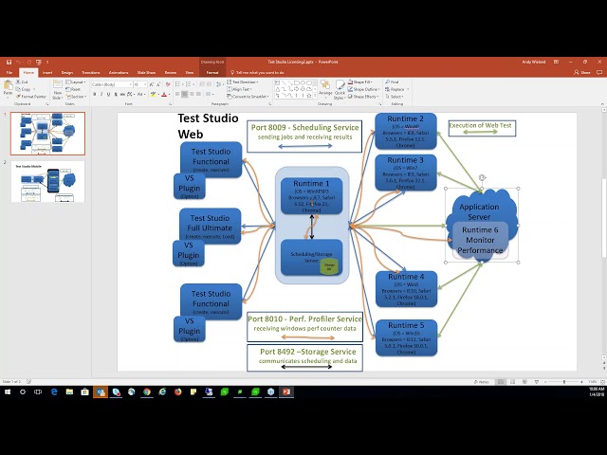Open the font size dropdown
This screenshot has width=607, height=455.
pos(145,84)
